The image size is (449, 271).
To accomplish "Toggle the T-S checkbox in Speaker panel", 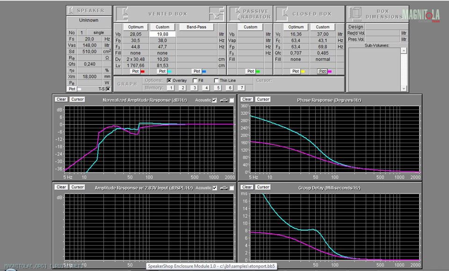I will (x=108, y=89).
